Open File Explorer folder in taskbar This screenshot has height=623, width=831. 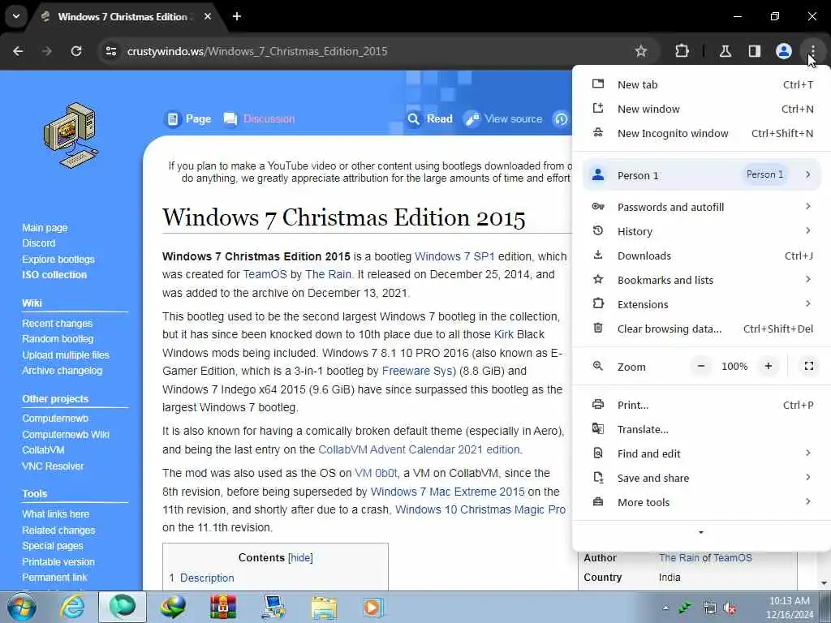pyautogui.click(x=323, y=607)
